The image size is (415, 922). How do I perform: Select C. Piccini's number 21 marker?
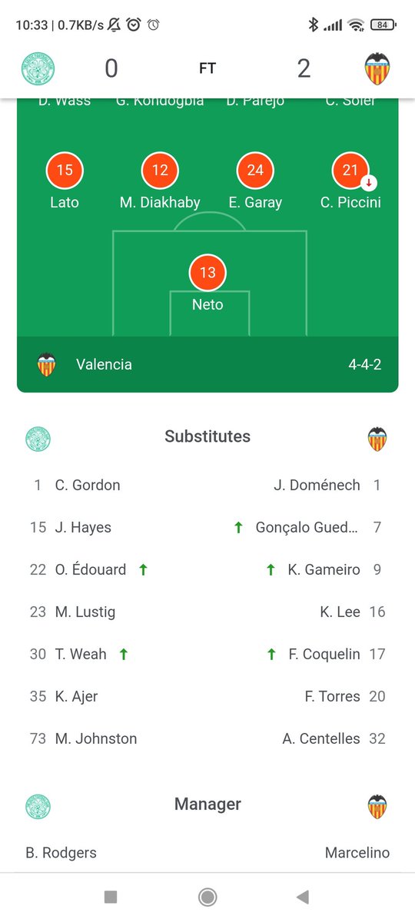click(350, 171)
